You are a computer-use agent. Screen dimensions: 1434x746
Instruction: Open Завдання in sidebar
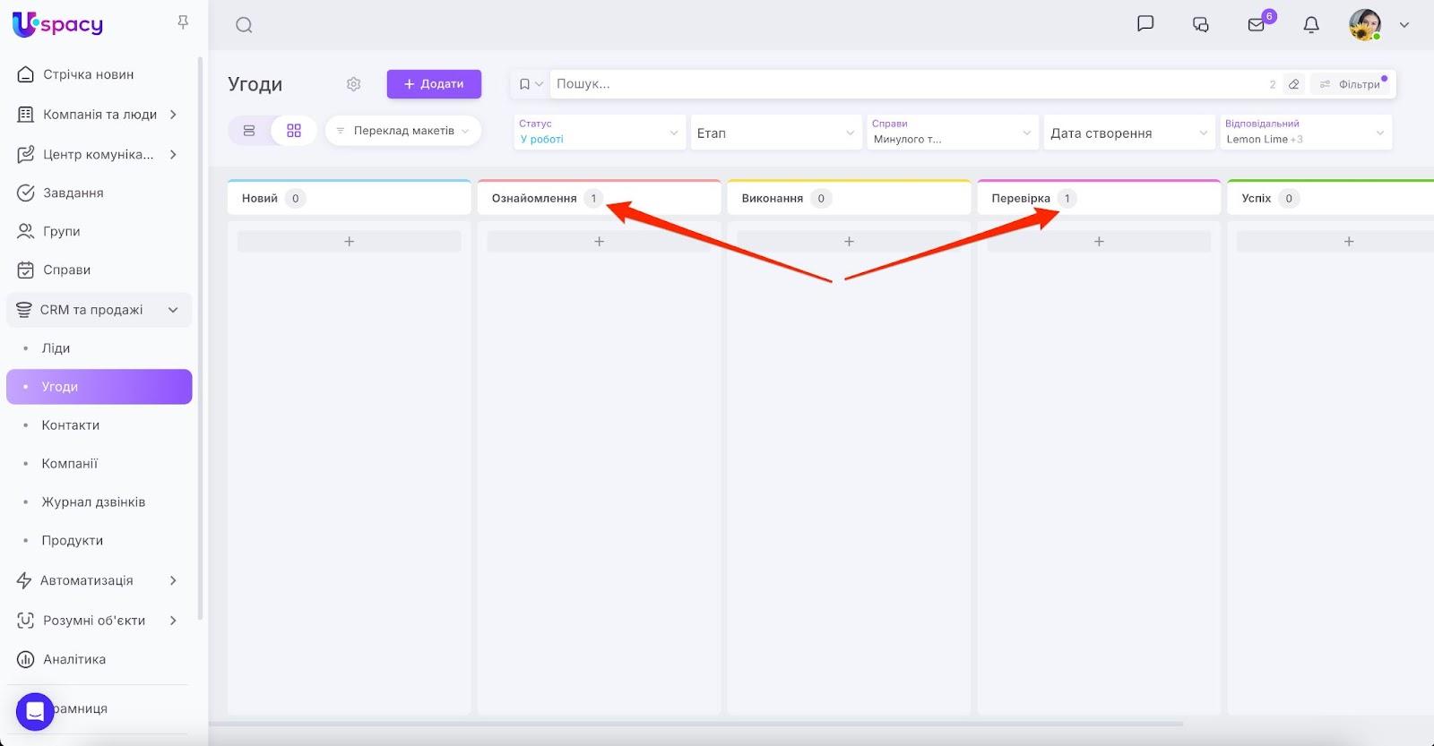[73, 193]
